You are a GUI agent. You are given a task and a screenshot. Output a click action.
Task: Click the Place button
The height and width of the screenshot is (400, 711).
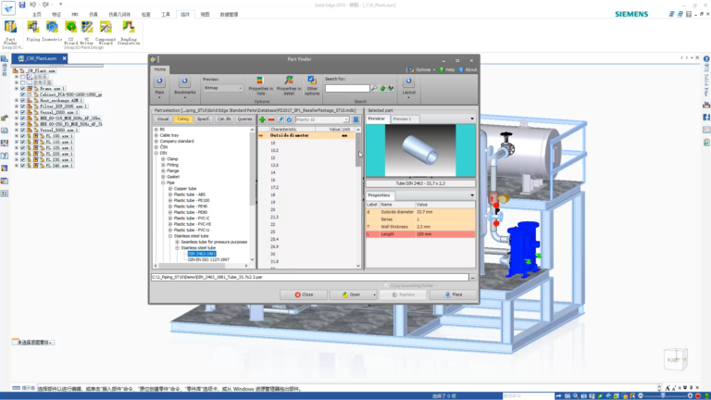[454, 294]
